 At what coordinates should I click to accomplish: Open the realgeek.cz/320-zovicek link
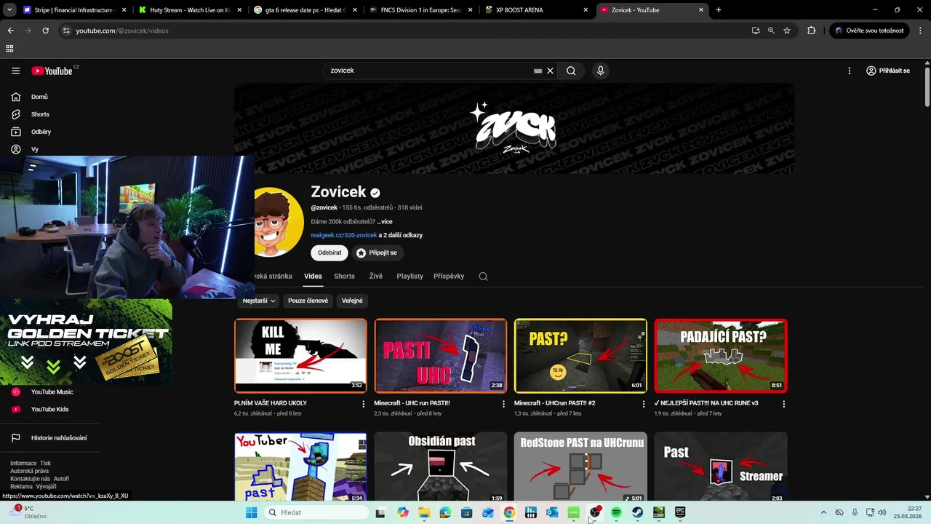click(344, 235)
